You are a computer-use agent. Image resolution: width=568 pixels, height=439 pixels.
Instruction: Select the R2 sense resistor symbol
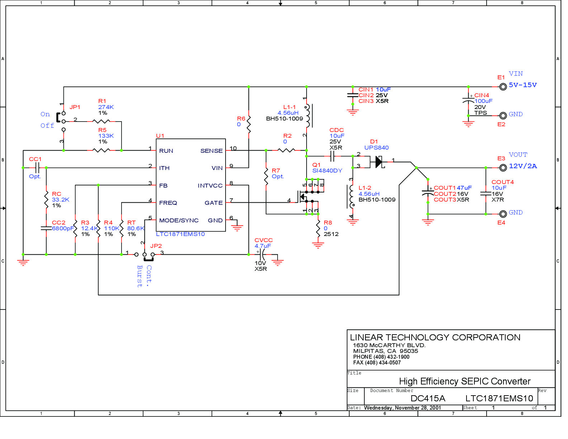tap(287, 150)
